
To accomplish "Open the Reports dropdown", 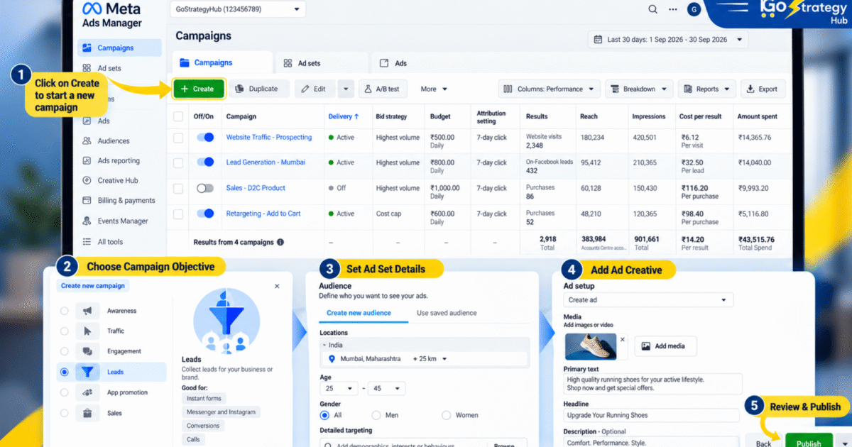I will coord(707,89).
